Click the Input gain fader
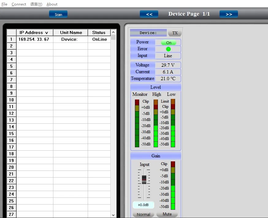 point(144,179)
